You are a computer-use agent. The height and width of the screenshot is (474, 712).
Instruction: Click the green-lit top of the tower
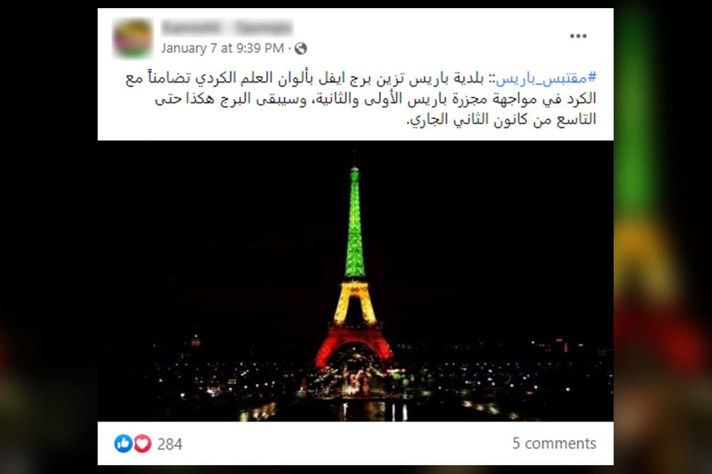tap(355, 222)
